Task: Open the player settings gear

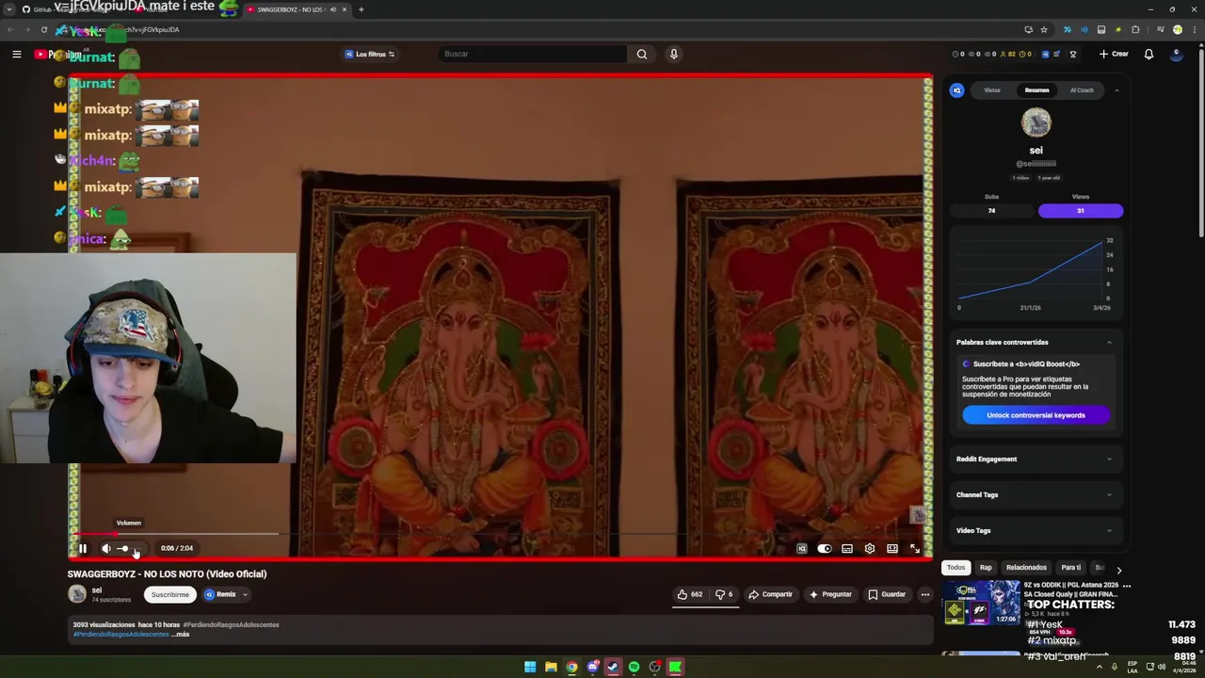Action: click(x=870, y=548)
